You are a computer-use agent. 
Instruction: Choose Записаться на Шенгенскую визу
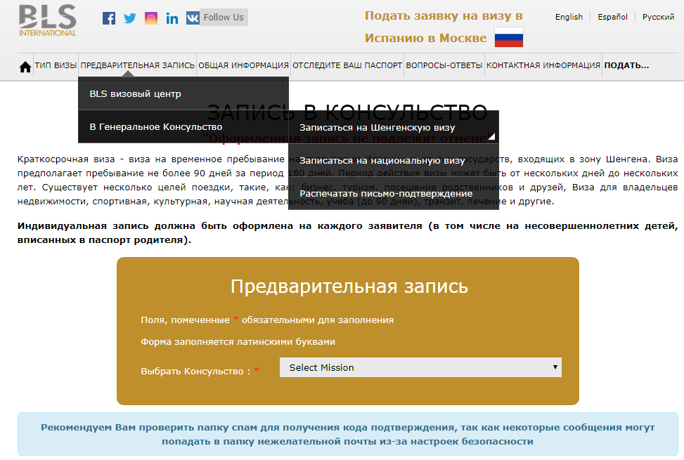click(377, 128)
